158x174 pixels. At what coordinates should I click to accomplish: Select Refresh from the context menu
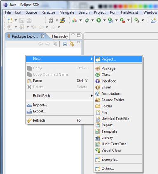60,120
